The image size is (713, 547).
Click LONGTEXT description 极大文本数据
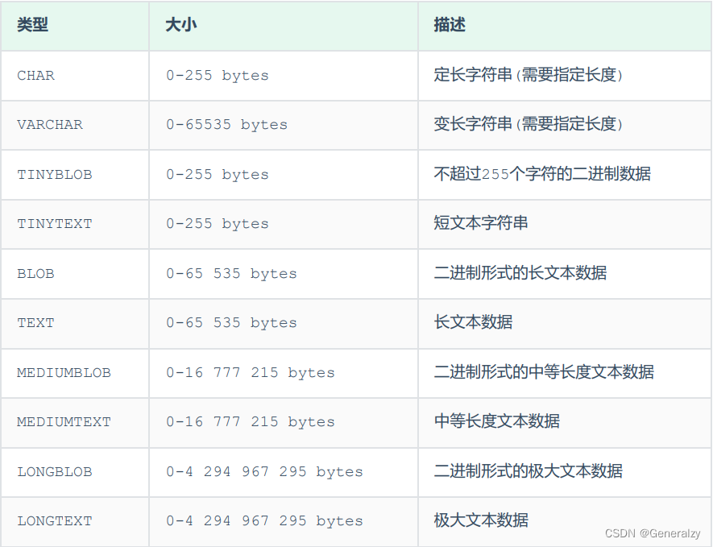pos(481,520)
